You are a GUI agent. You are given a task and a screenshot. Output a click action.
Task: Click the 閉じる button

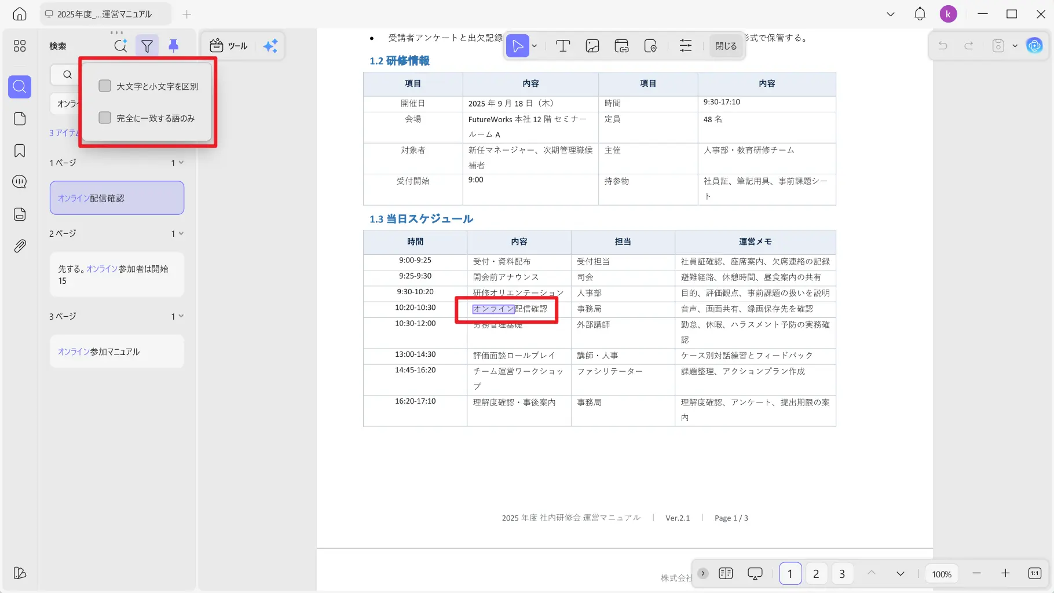click(x=726, y=46)
